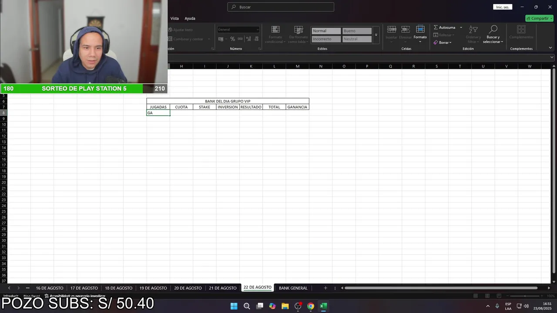Open Formato condicional menu

click(x=275, y=34)
